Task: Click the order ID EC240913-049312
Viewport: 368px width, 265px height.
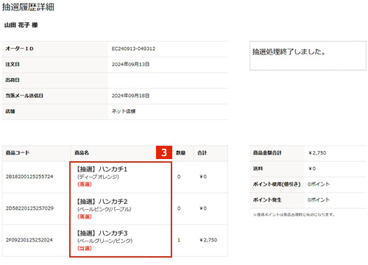Action: click(133, 49)
